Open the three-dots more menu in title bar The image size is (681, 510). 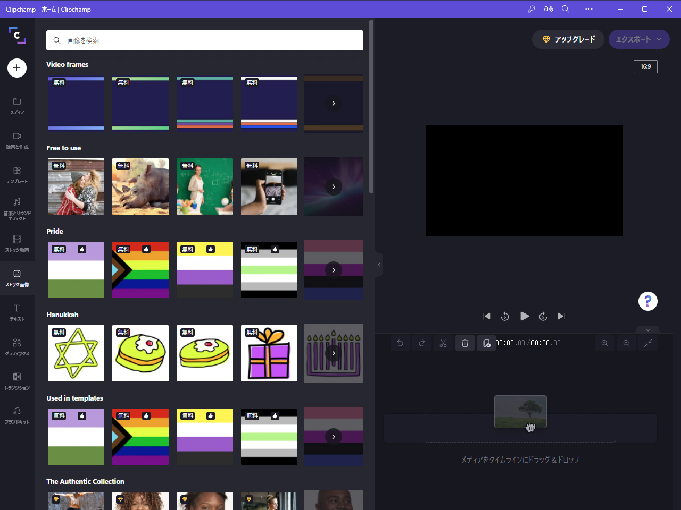[588, 9]
